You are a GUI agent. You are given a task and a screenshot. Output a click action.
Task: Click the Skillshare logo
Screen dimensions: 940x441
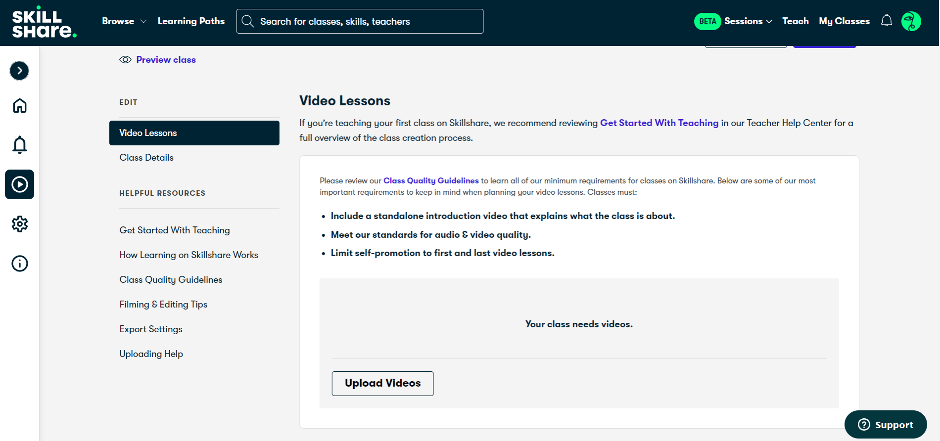pyautogui.click(x=44, y=23)
